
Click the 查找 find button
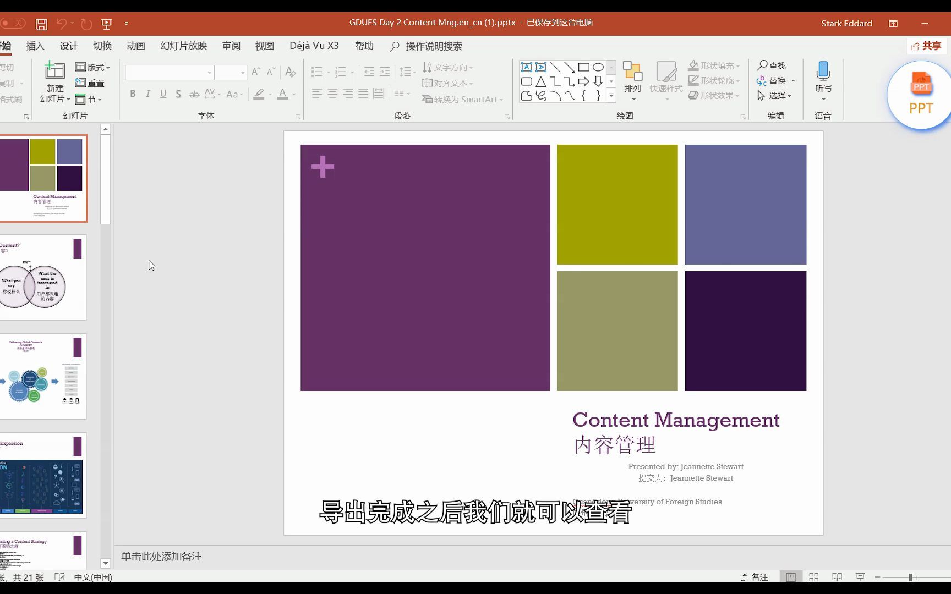tap(772, 65)
